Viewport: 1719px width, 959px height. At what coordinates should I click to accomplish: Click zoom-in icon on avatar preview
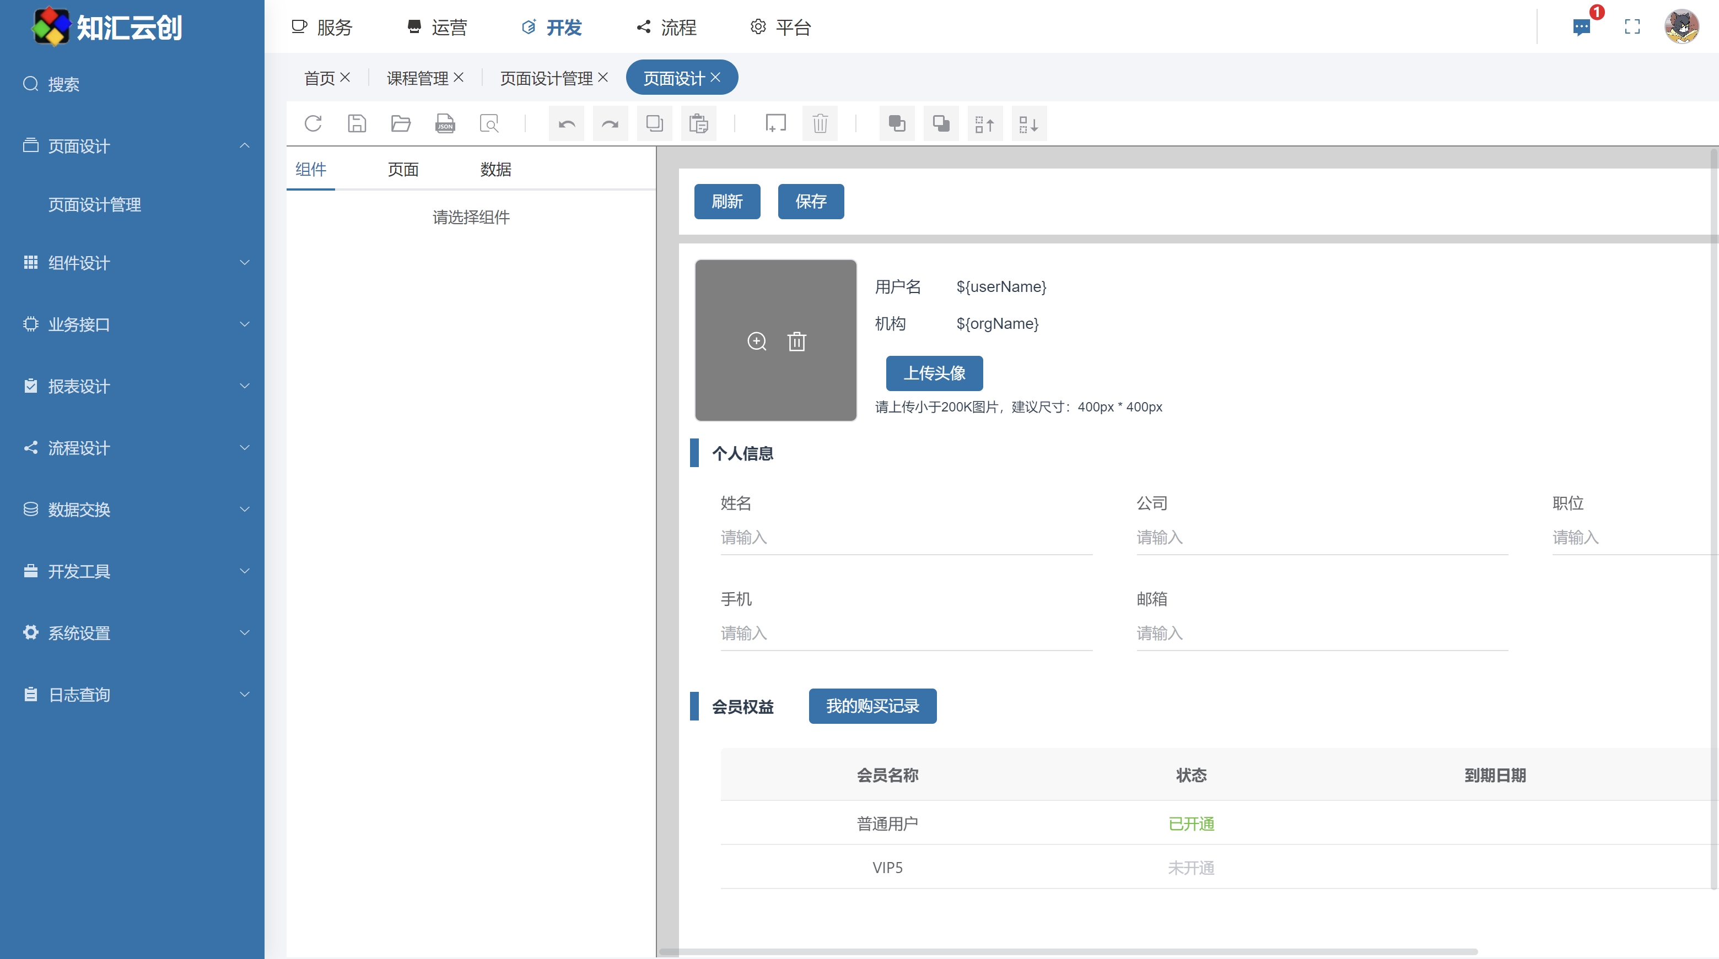coord(757,342)
